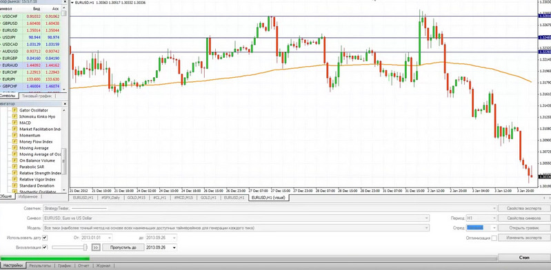Open the Спред dropdown

[x=494, y=228]
